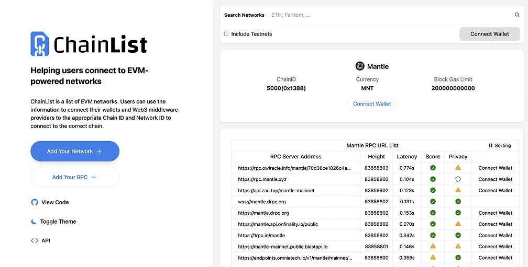Connect Wallet for mantle.api.onfinality.io row
Image resolution: width=528 pixels, height=267 pixels.
(x=496, y=224)
